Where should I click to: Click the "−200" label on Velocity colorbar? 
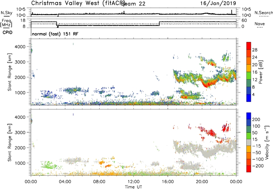tap(258, 166)
